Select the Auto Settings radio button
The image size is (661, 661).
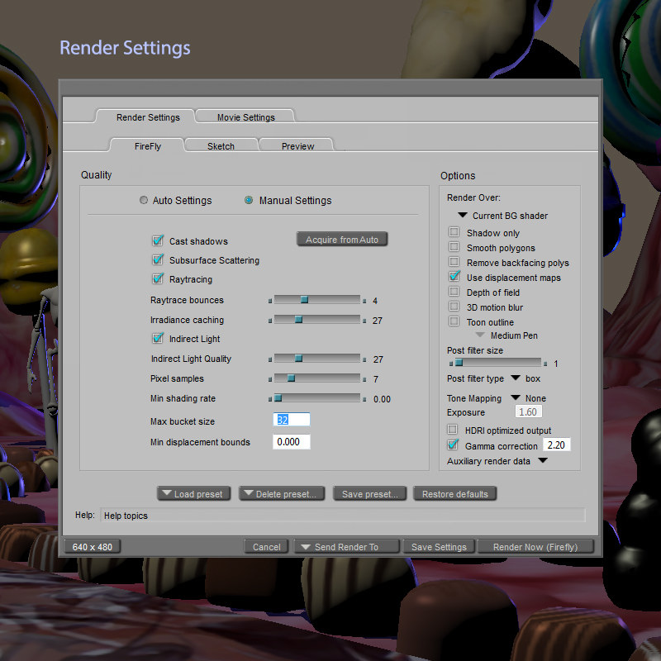pyautogui.click(x=144, y=200)
